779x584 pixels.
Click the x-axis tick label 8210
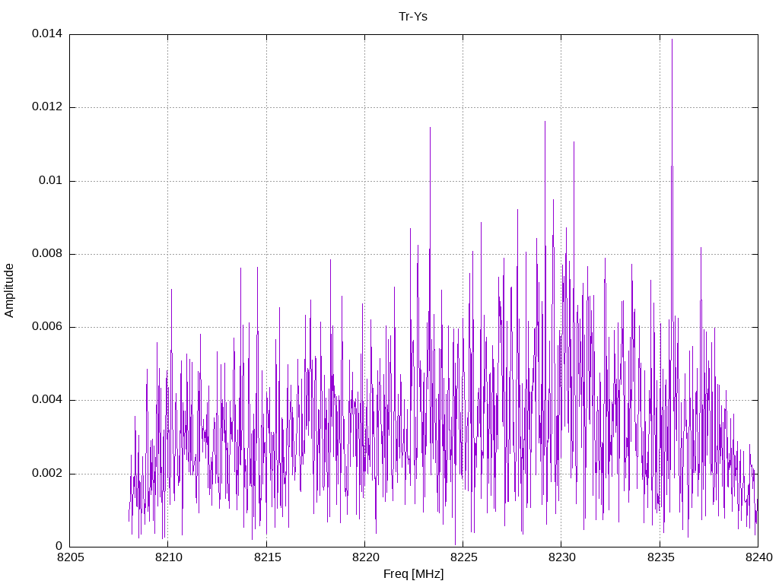(x=169, y=557)
